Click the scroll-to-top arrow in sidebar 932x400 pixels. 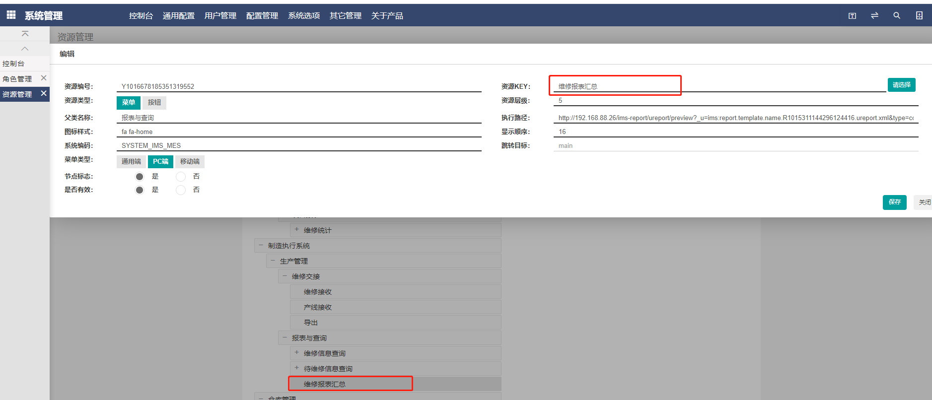coord(25,34)
